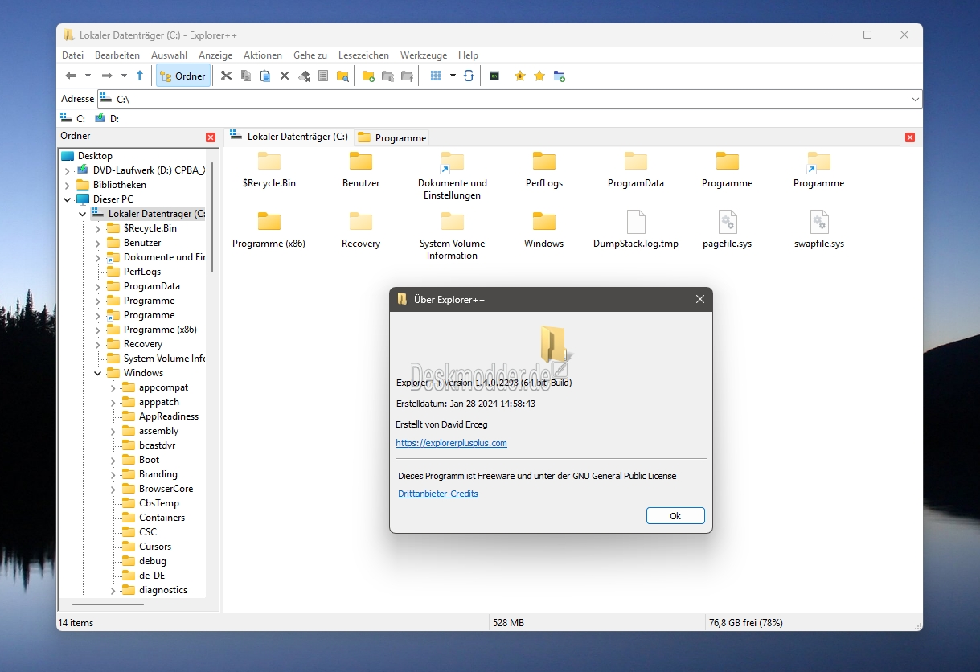980x672 pixels.
Task: Close the Ordner side pane
Action: pos(211,137)
